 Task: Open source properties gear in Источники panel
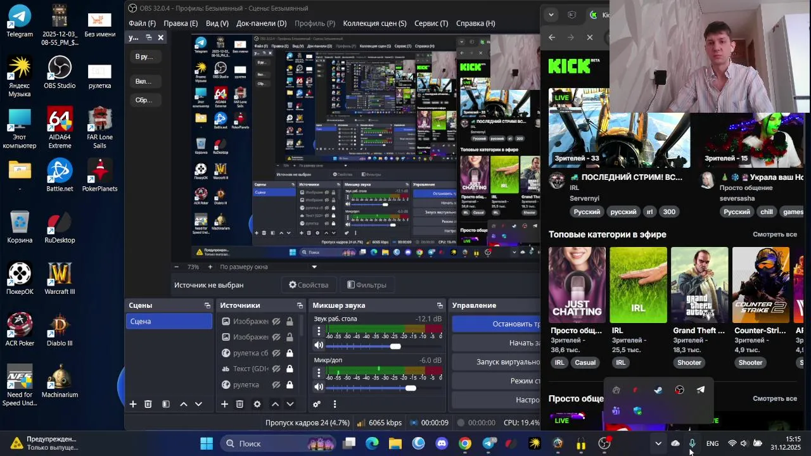[x=257, y=404]
